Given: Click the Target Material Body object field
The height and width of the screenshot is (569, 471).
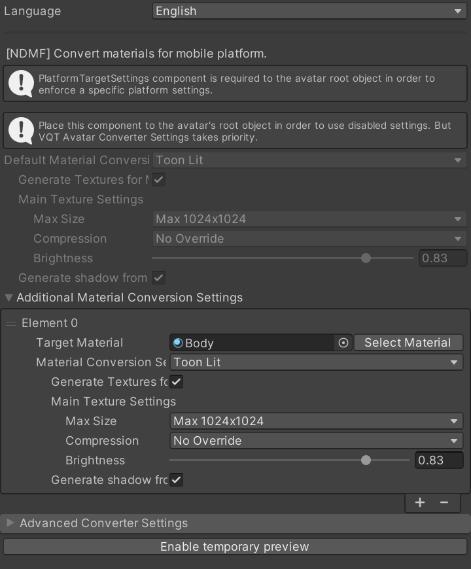Looking at the screenshot, I should tap(260, 343).
